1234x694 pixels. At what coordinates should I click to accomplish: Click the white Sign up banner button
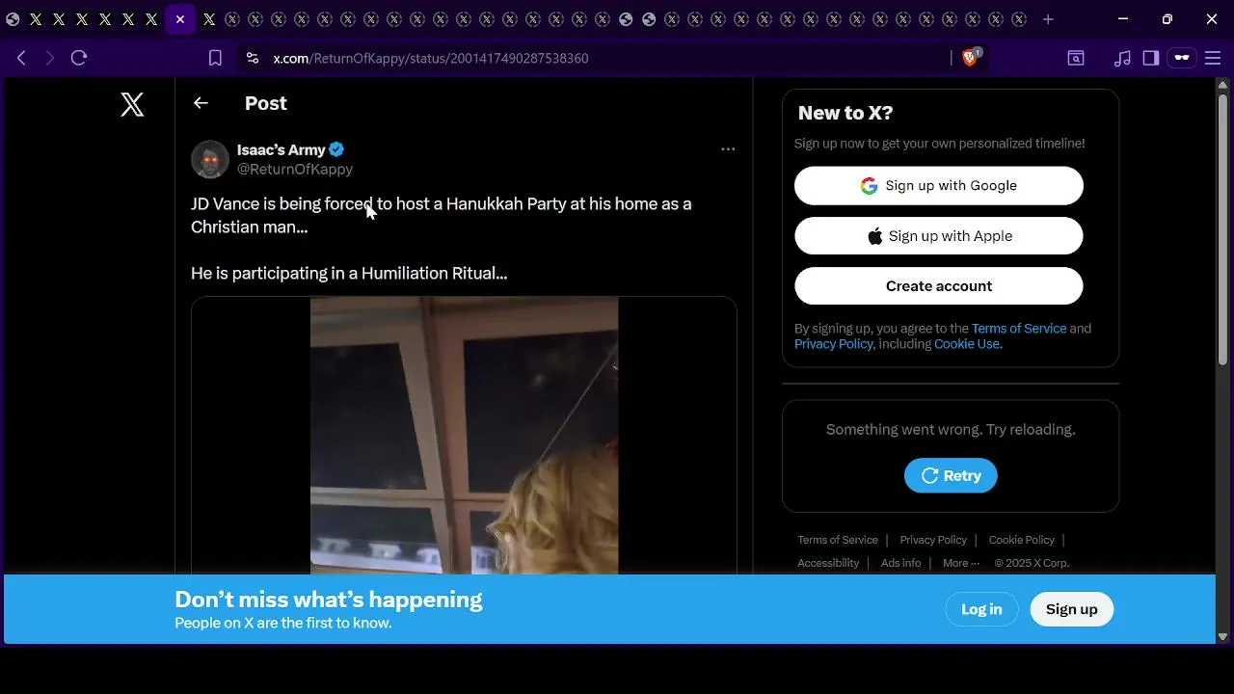1072,609
